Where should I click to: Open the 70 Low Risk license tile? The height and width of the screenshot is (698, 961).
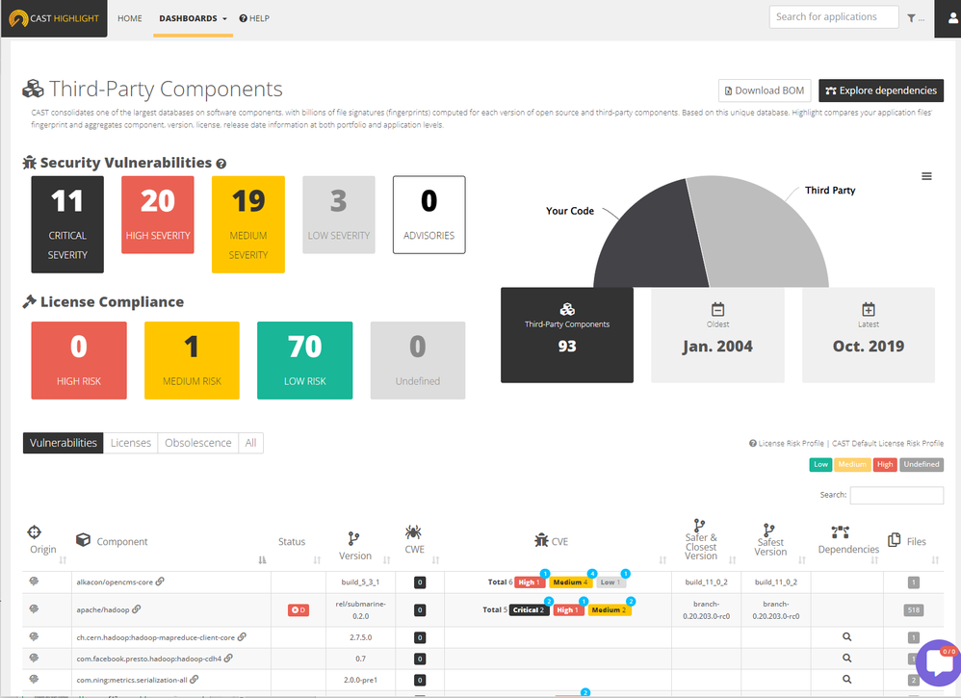304,360
